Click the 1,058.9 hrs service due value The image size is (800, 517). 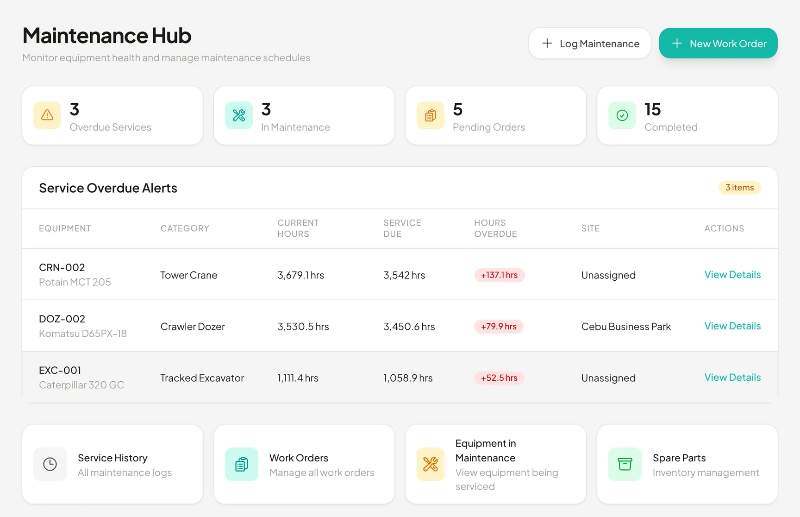[x=408, y=378]
